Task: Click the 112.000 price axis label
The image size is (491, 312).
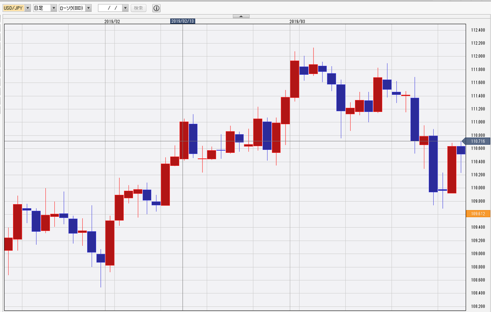Action: (x=477, y=56)
